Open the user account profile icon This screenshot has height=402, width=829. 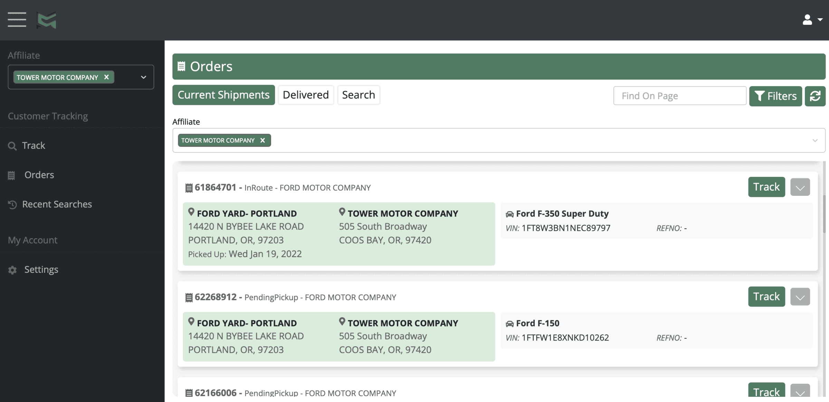(x=807, y=20)
